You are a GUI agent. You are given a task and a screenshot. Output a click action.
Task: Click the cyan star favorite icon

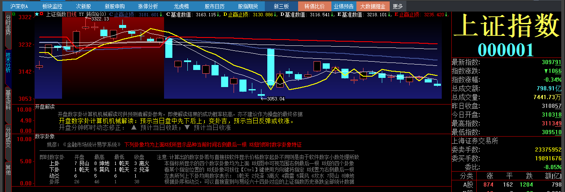tap(37, 15)
